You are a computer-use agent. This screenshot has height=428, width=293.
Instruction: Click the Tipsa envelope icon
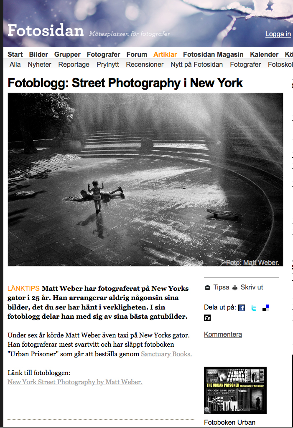[207, 287]
